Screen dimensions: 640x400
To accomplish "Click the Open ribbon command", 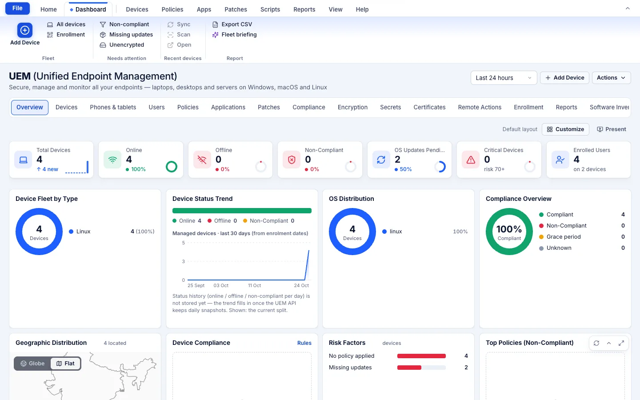I will coord(179,45).
